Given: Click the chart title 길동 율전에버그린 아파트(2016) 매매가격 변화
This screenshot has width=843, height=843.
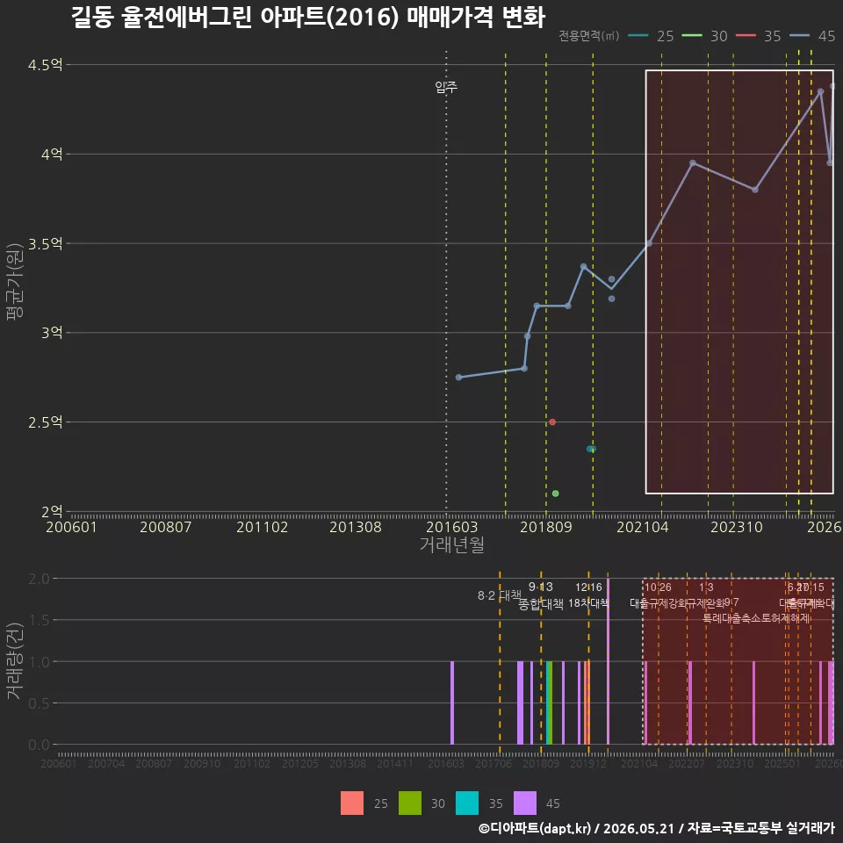Looking at the screenshot, I should (x=308, y=18).
